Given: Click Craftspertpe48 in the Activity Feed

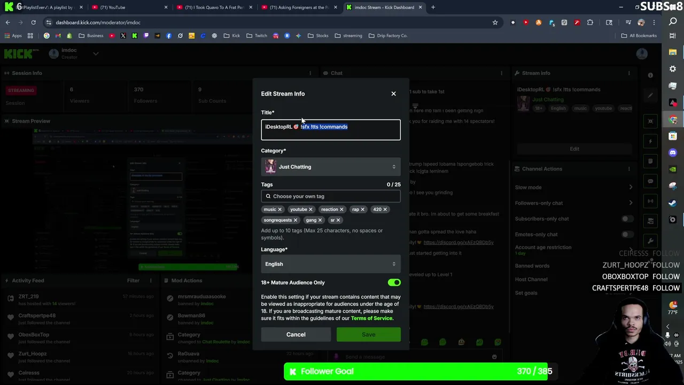Looking at the screenshot, I should tap(37, 315).
